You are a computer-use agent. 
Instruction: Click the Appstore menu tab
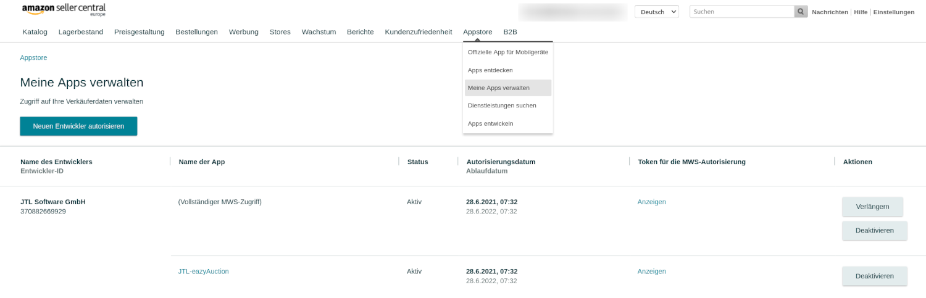(x=478, y=32)
